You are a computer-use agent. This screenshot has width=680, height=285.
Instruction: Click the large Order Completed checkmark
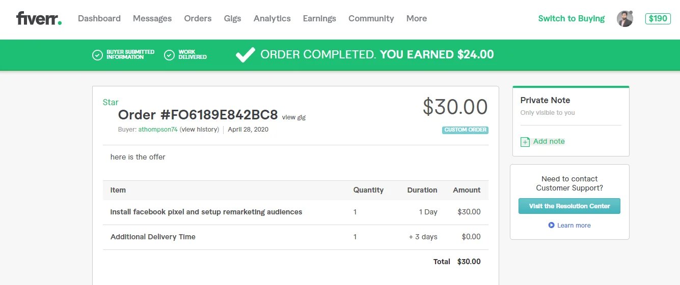[x=245, y=54]
